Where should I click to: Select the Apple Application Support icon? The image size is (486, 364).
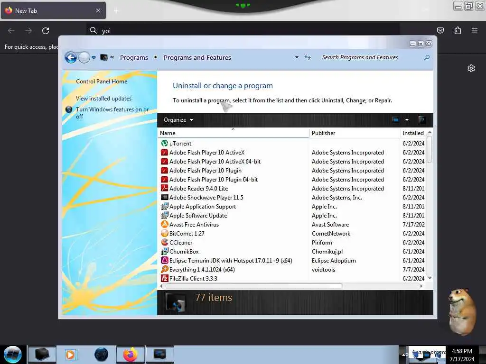click(165, 206)
